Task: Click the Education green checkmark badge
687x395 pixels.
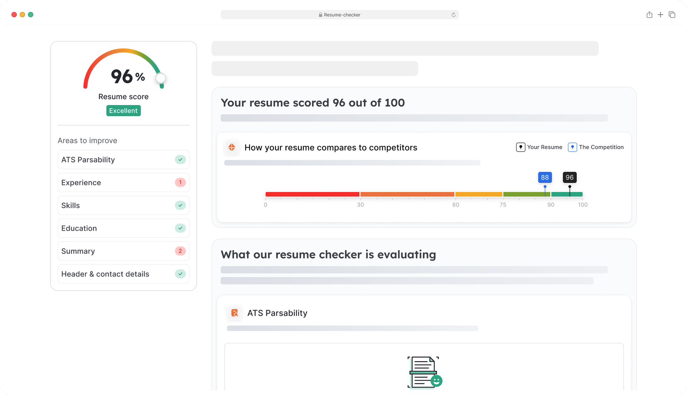Action: click(180, 228)
